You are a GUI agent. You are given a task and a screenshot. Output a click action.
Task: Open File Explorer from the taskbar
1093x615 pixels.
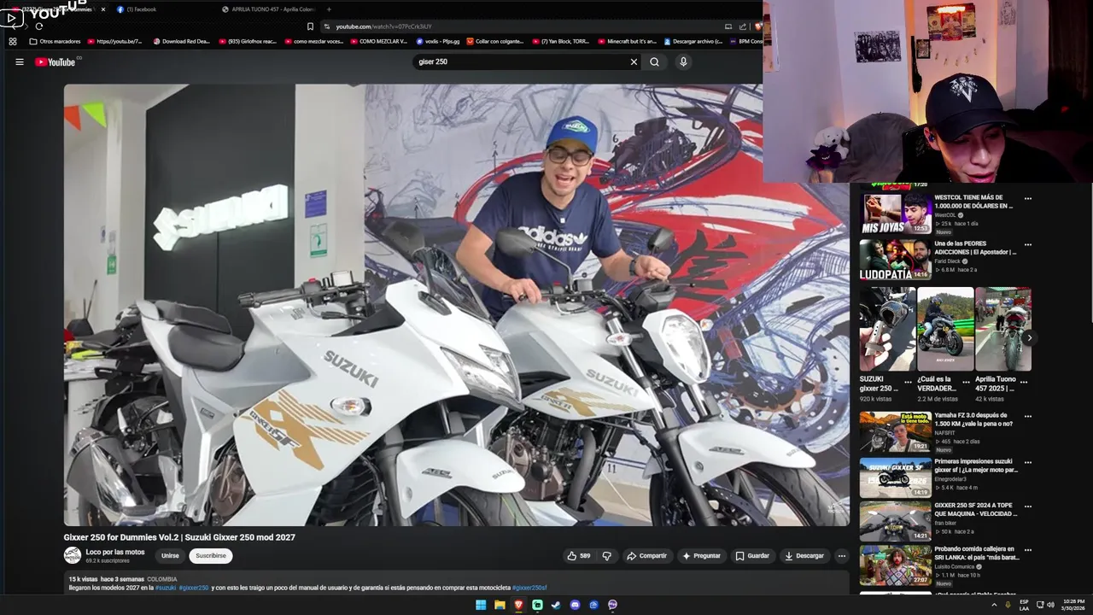click(x=500, y=605)
